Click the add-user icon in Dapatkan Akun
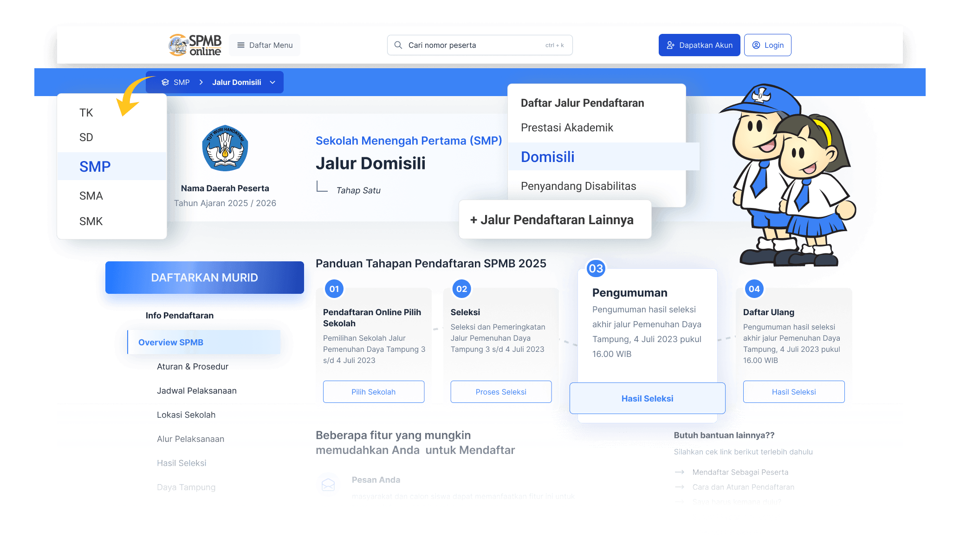Image resolution: width=960 pixels, height=544 pixels. (x=670, y=45)
